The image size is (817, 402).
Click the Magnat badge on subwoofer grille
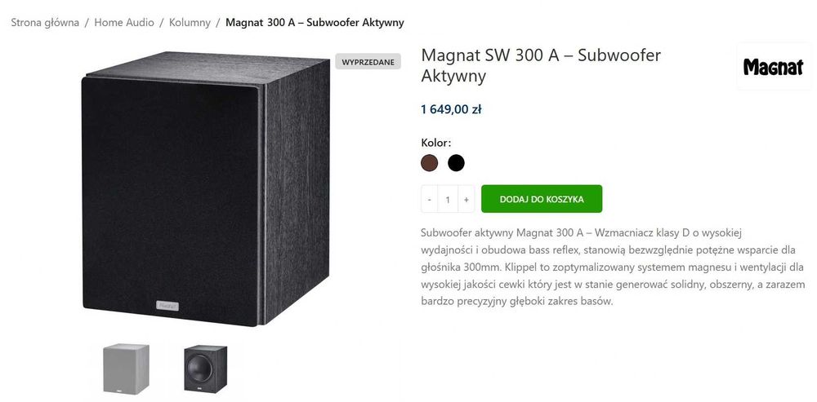167,305
